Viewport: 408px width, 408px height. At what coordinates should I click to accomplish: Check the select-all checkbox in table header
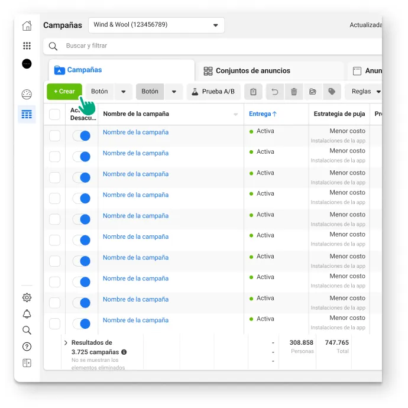pyautogui.click(x=54, y=114)
